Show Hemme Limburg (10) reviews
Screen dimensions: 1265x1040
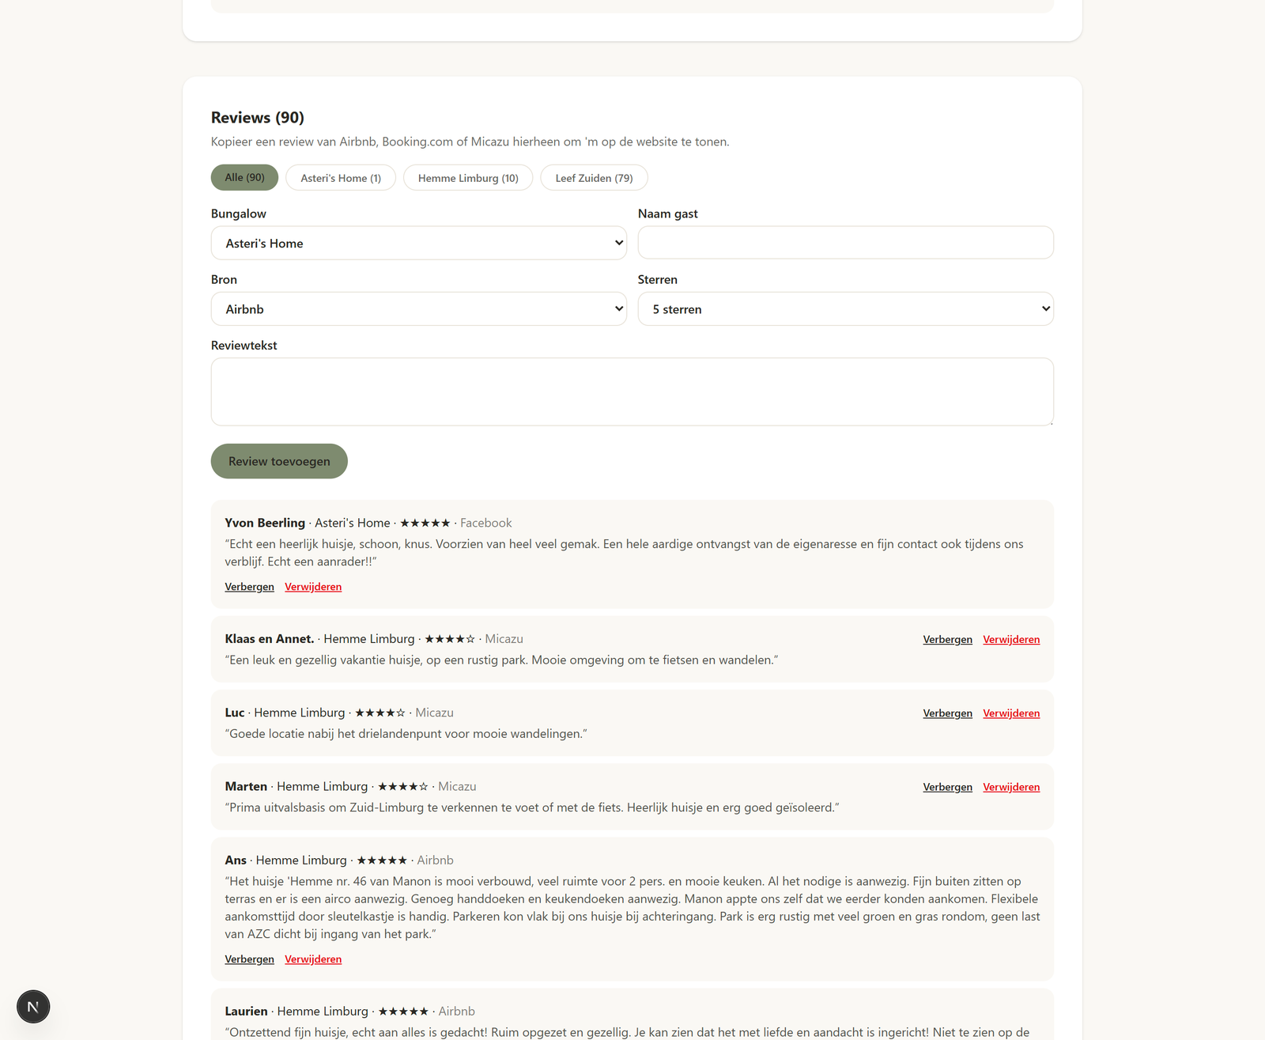tap(468, 178)
